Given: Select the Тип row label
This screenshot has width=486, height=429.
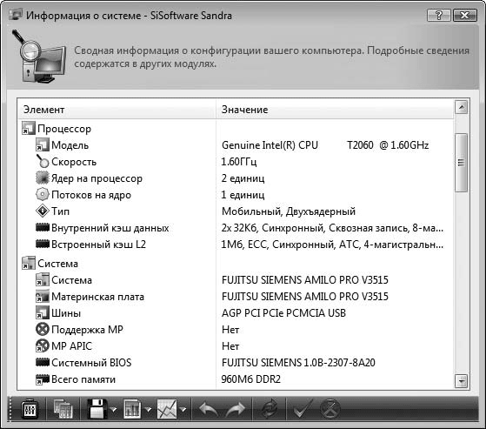Looking at the screenshot, I should 61,211.
